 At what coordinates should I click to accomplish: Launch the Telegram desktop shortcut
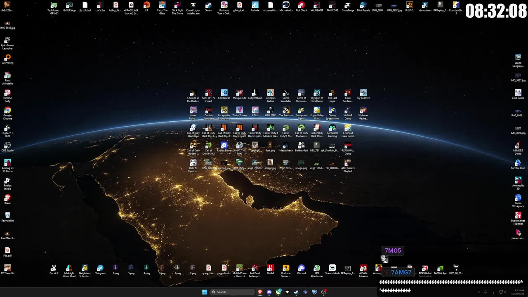click(100, 270)
